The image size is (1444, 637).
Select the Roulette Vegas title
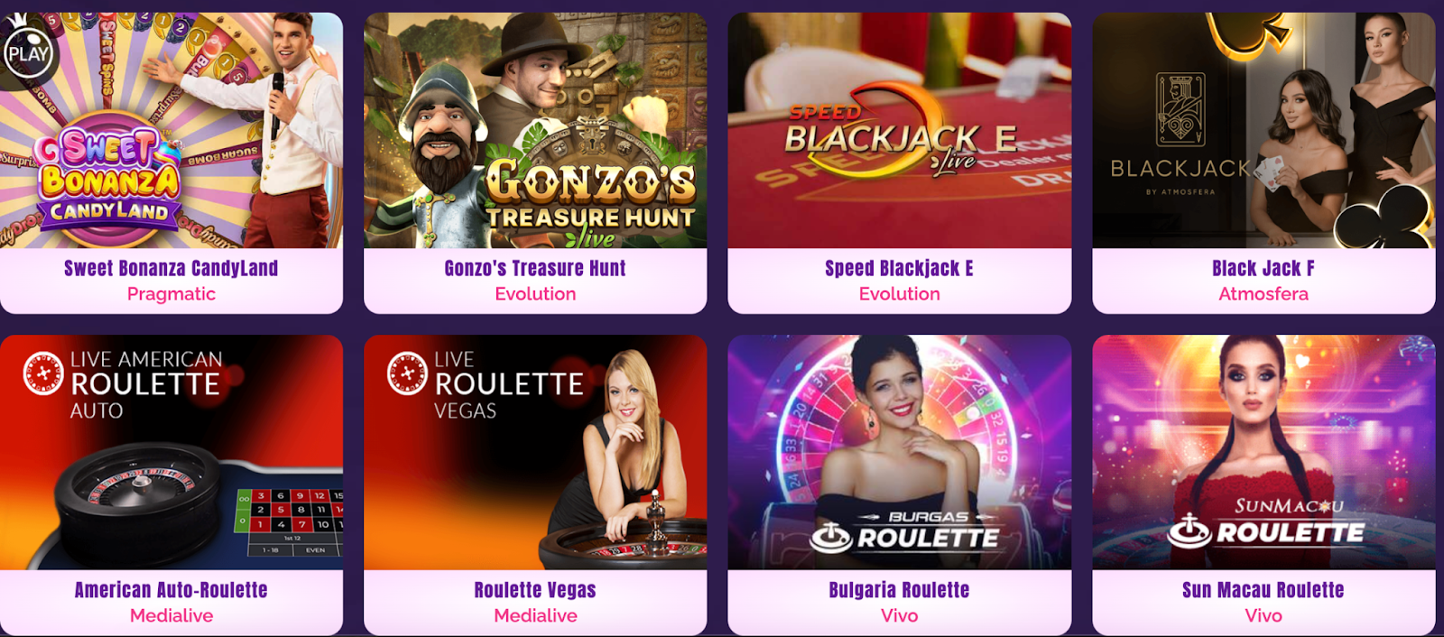click(x=535, y=590)
